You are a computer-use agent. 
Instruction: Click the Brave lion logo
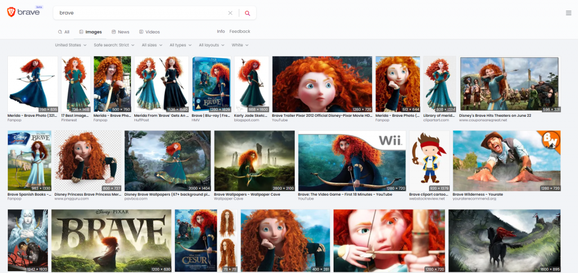point(11,12)
